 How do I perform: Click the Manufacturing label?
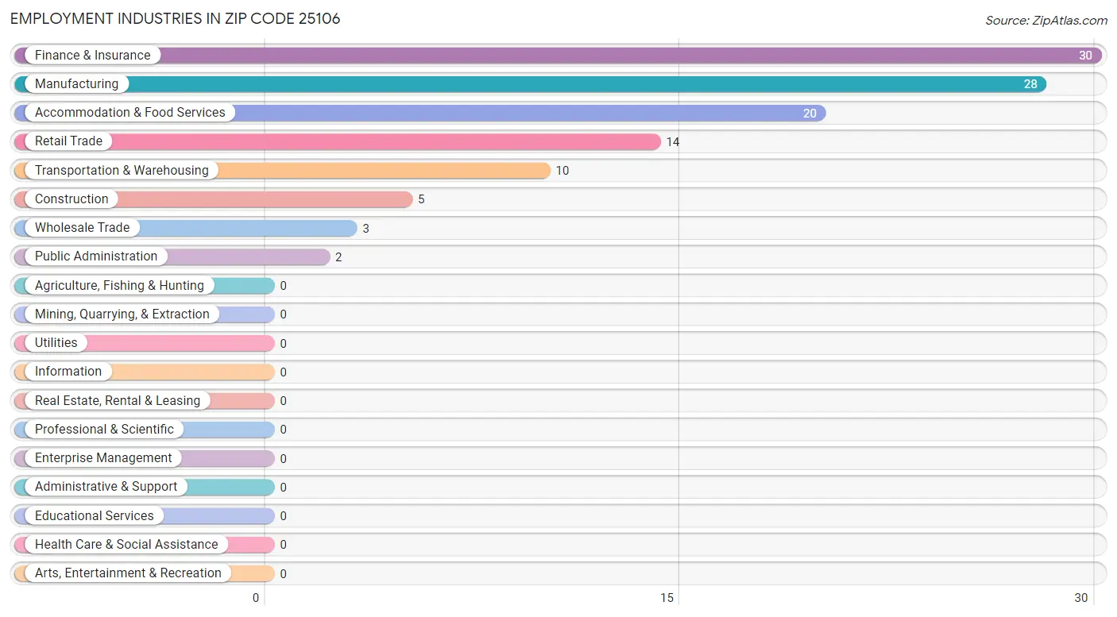coord(76,83)
